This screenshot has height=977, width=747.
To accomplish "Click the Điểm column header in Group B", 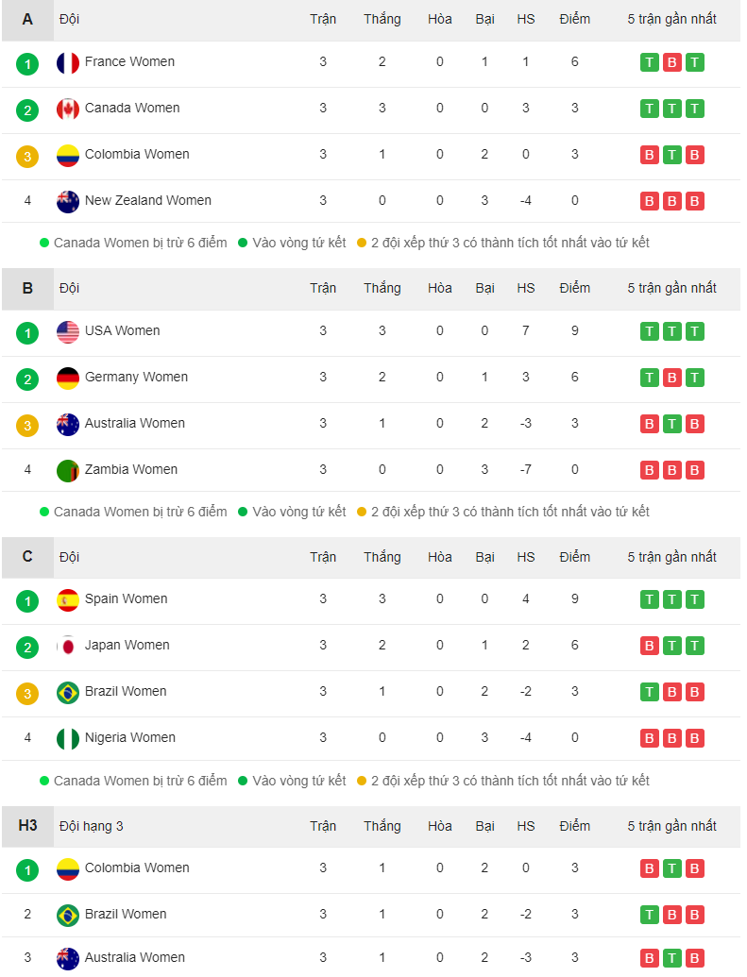I will (x=574, y=288).
